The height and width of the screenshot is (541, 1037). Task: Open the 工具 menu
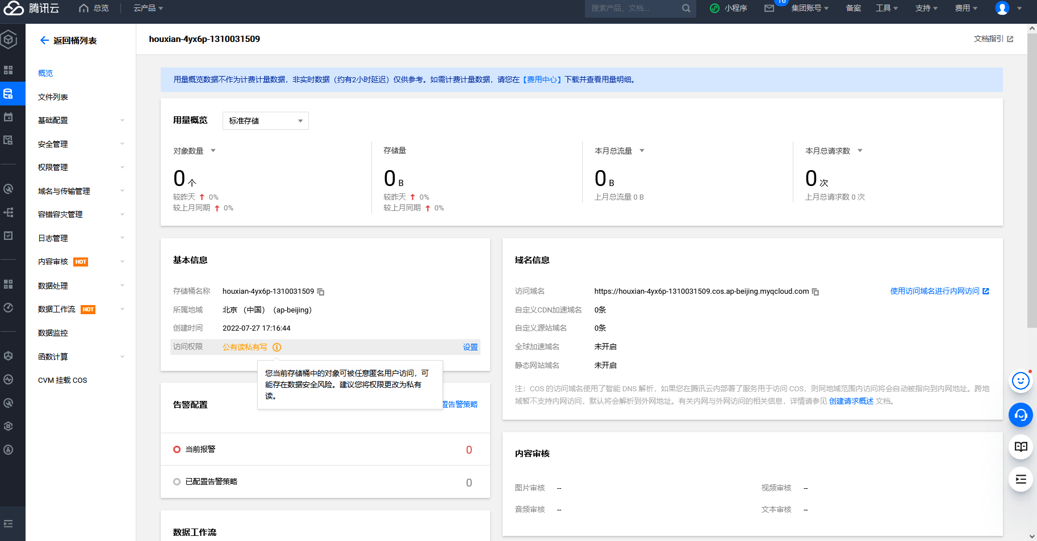887,8
